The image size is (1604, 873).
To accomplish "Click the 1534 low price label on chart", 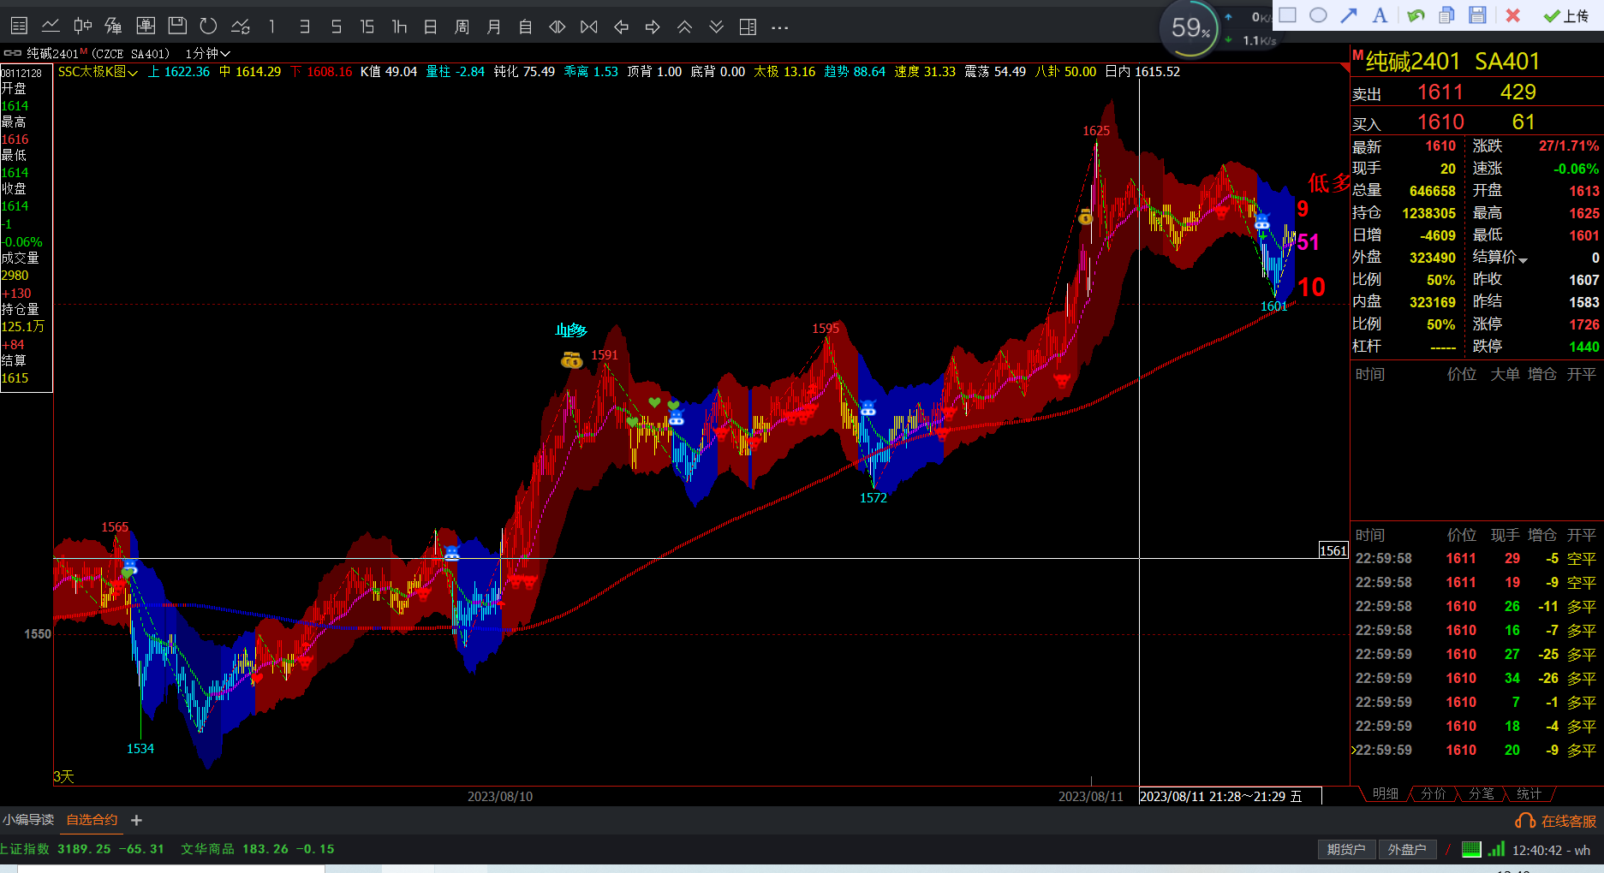I will click(140, 749).
